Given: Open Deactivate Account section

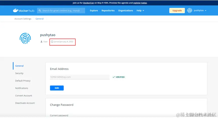Looking at the screenshot, I should (x=25, y=103).
